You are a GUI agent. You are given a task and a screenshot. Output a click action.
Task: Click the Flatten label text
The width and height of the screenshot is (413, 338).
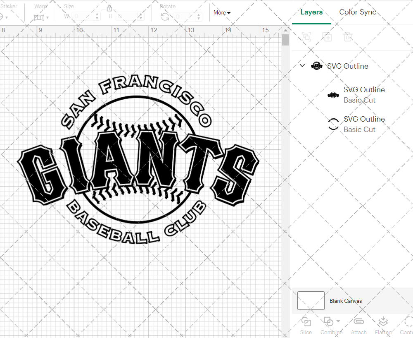[x=383, y=332]
